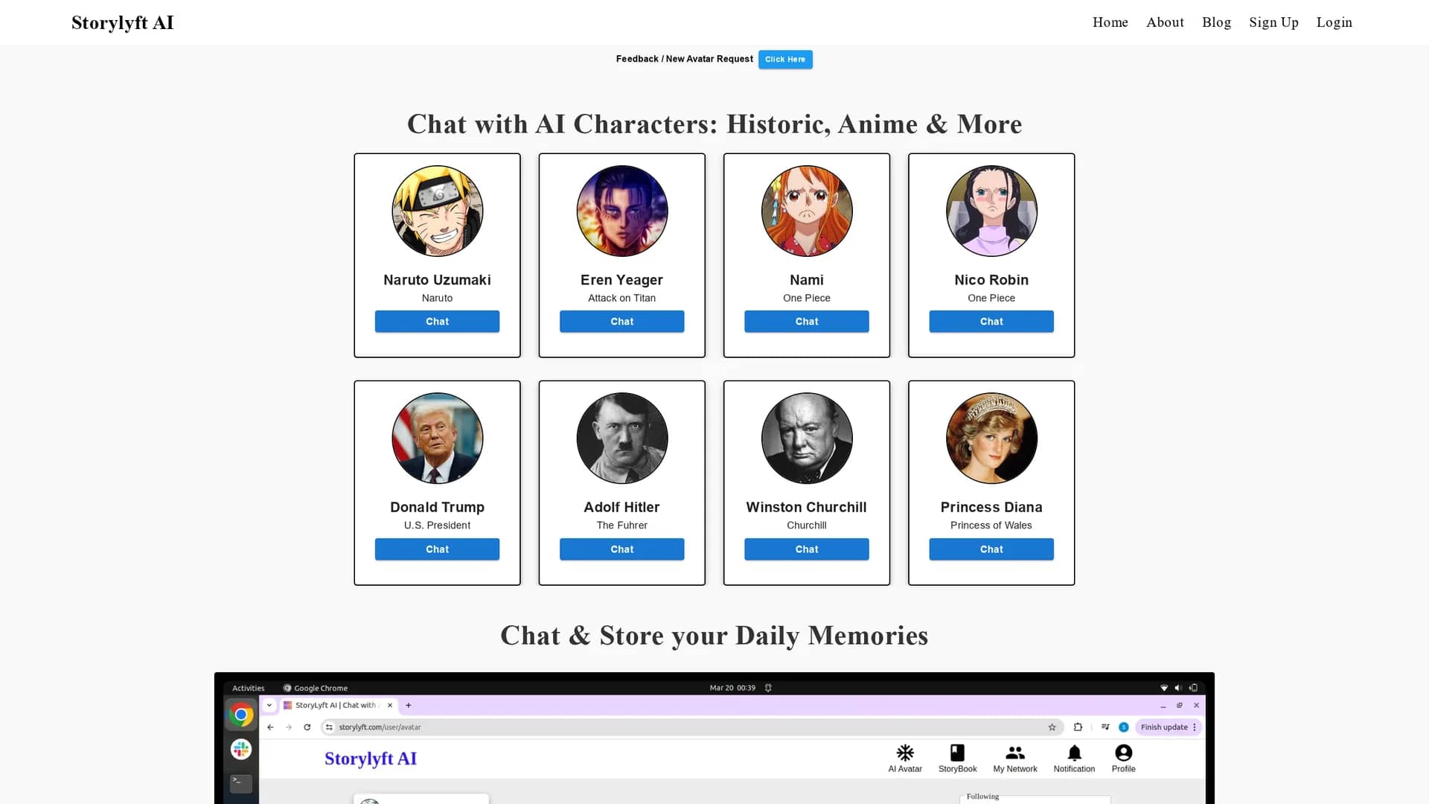
Task: Click the Storylyft AI site logo
Action: (123, 23)
